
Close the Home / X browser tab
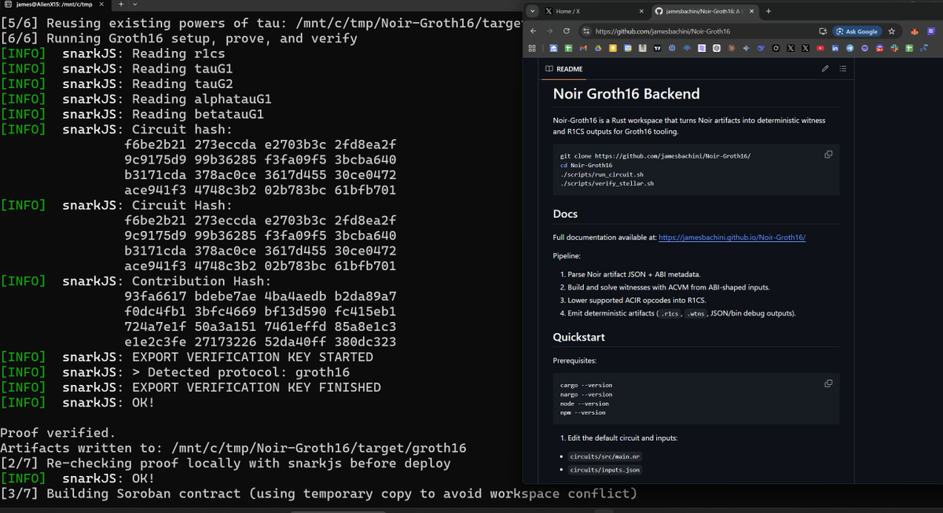click(x=641, y=11)
